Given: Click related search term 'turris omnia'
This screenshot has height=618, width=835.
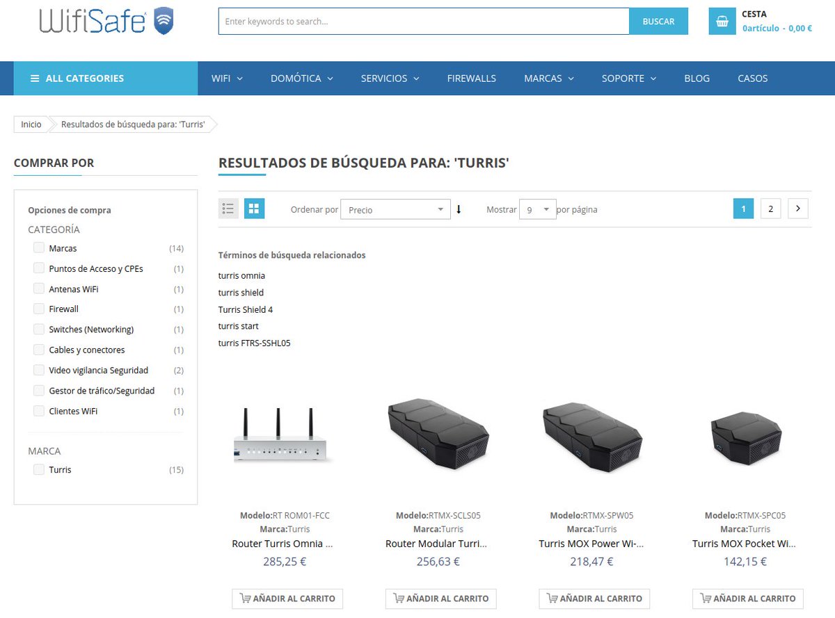Looking at the screenshot, I should [241, 276].
